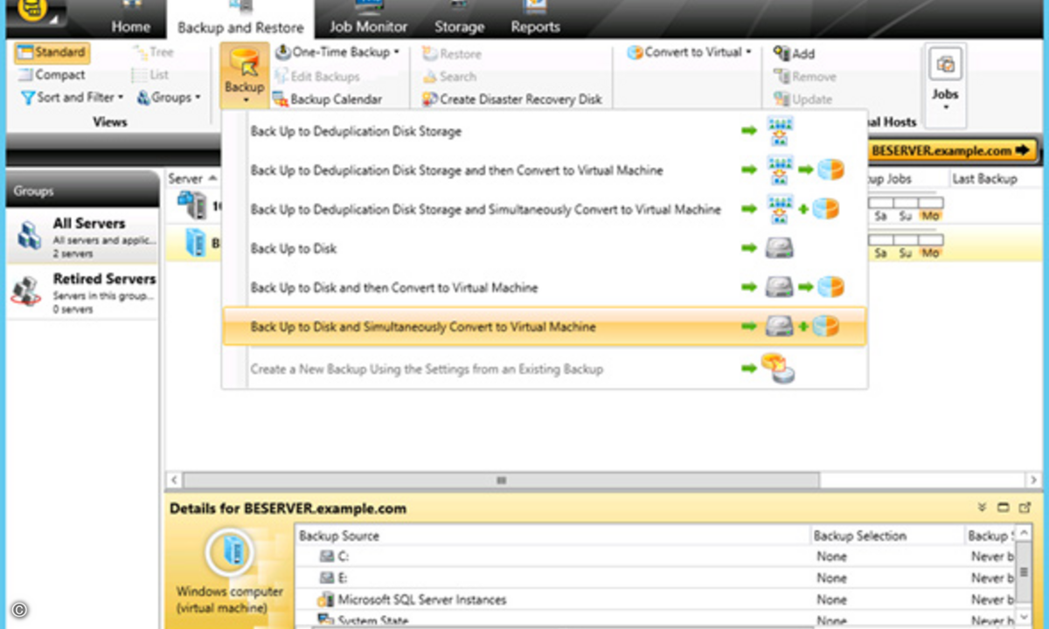Select Back Up to Disk
The height and width of the screenshot is (629, 1049).
(545, 248)
